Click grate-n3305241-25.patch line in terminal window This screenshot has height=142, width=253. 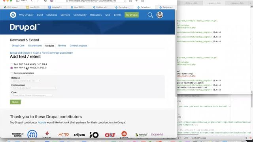[191, 83]
